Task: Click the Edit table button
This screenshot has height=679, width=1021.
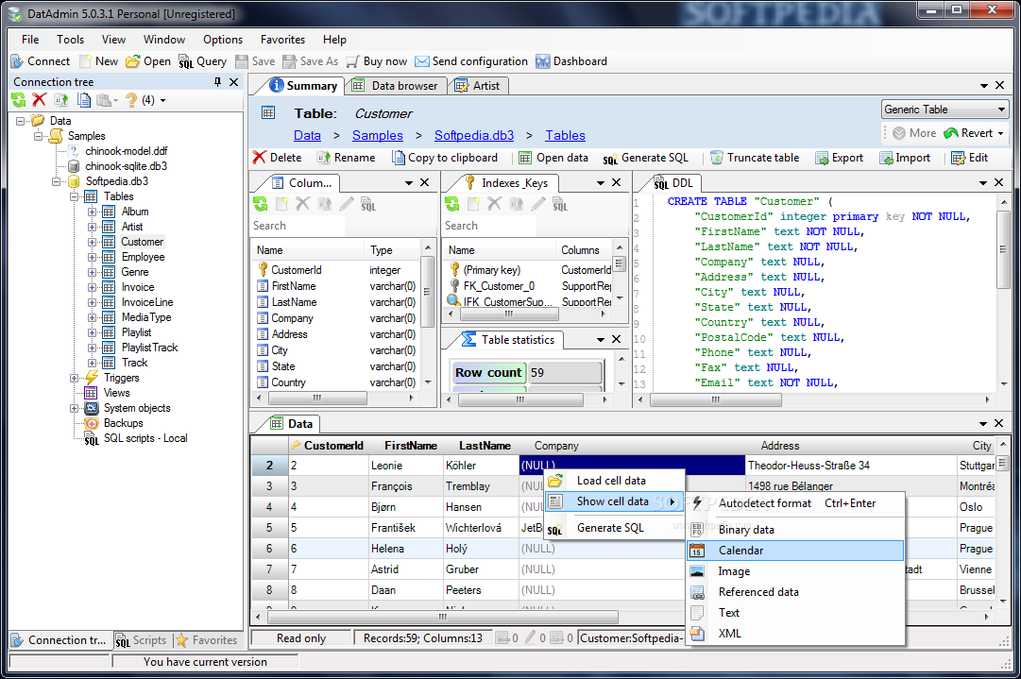Action: (x=970, y=158)
